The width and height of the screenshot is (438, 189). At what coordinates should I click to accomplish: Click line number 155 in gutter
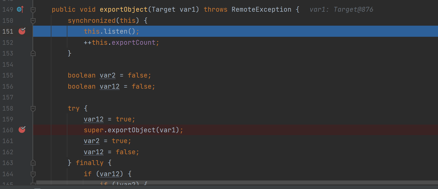[x=8, y=75]
